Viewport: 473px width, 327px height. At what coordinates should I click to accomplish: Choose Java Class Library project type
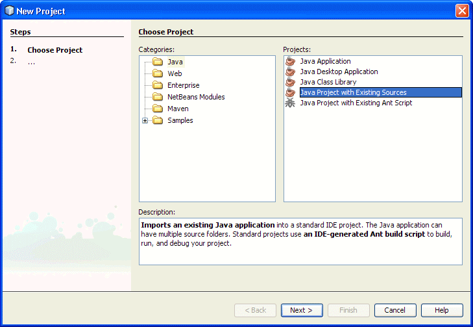(328, 82)
